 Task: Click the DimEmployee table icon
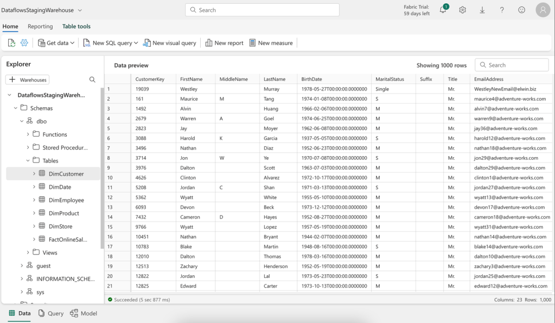[x=42, y=199]
